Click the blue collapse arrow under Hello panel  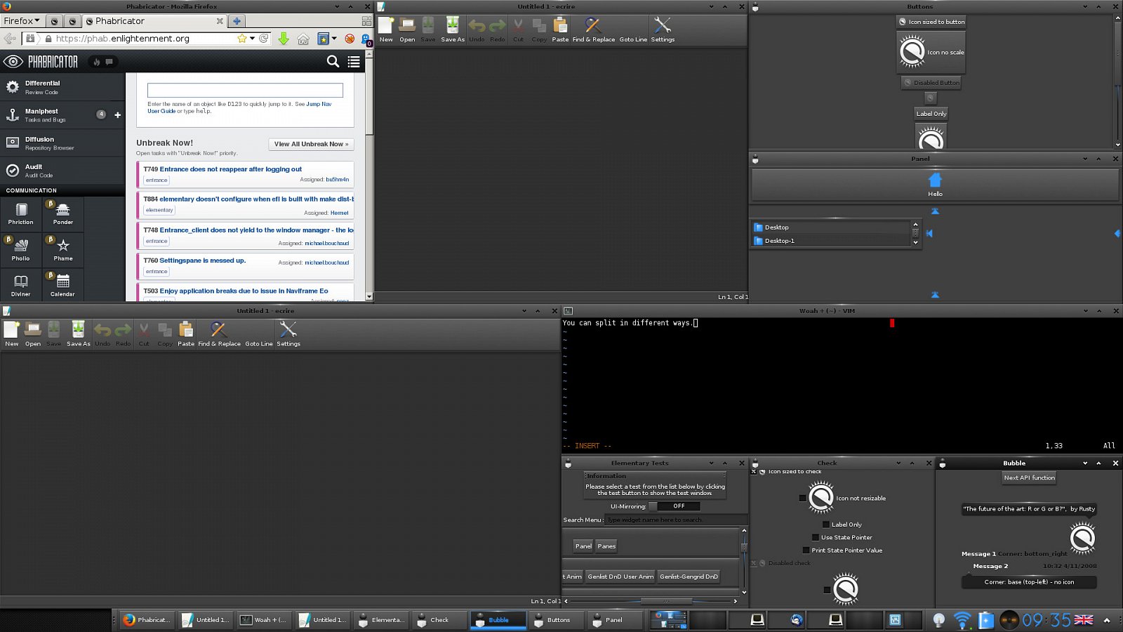click(935, 211)
